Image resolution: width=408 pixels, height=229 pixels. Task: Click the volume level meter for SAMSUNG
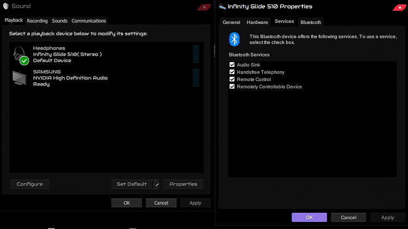point(196,77)
